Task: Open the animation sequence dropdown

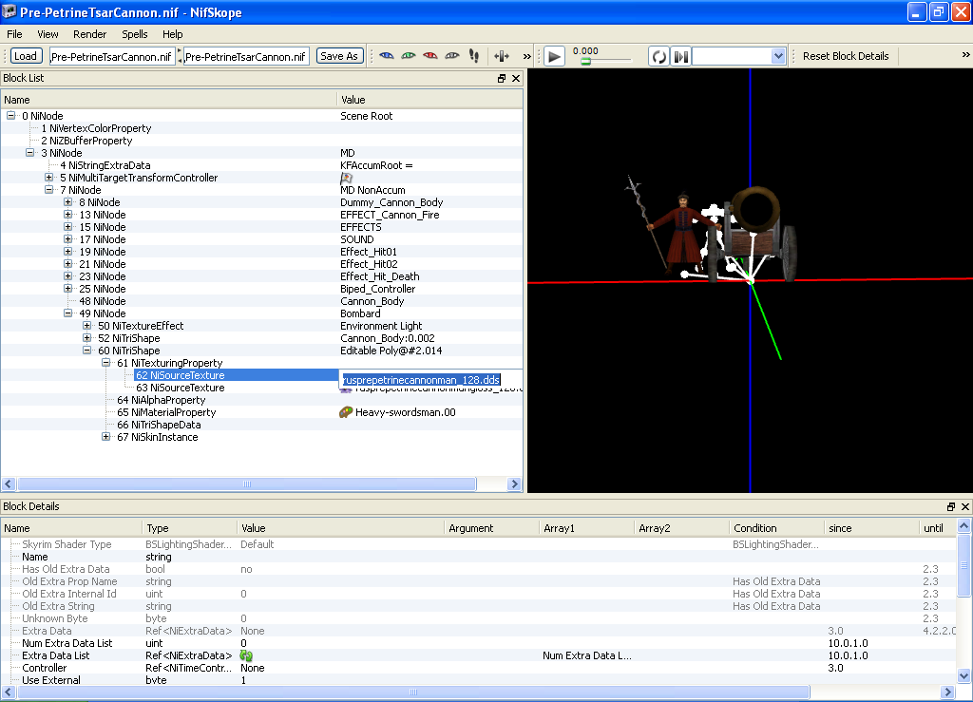Action: tap(778, 56)
